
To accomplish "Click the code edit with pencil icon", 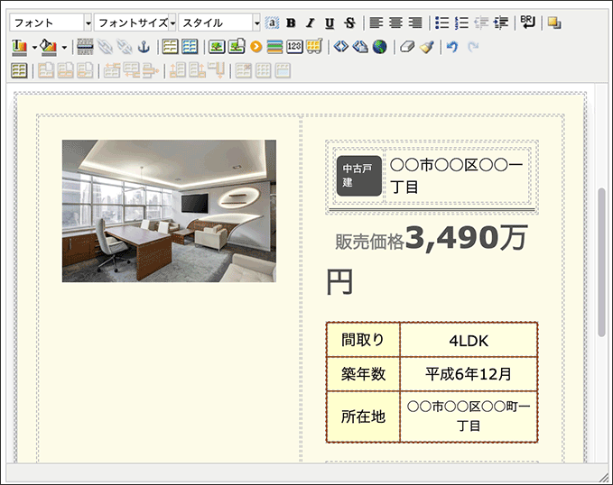I will click(360, 47).
